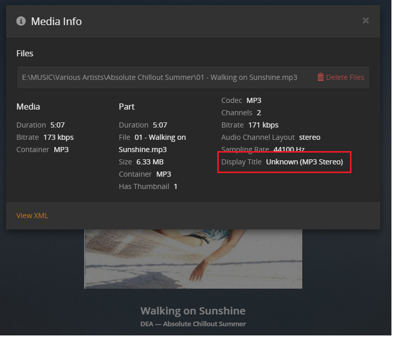Click the Media Info dialog title
Viewport: 394px width, 338px height.
coord(56,21)
